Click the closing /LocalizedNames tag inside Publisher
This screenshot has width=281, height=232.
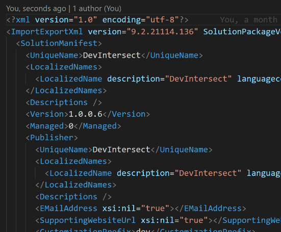pos(76,185)
